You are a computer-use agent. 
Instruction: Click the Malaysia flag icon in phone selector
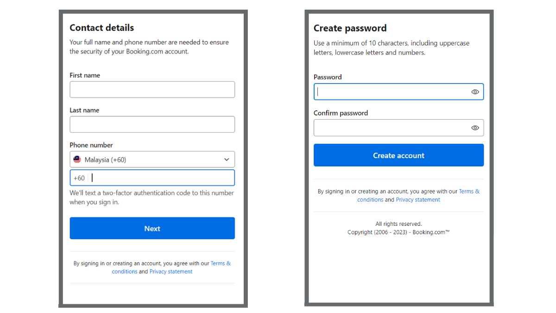[77, 159]
